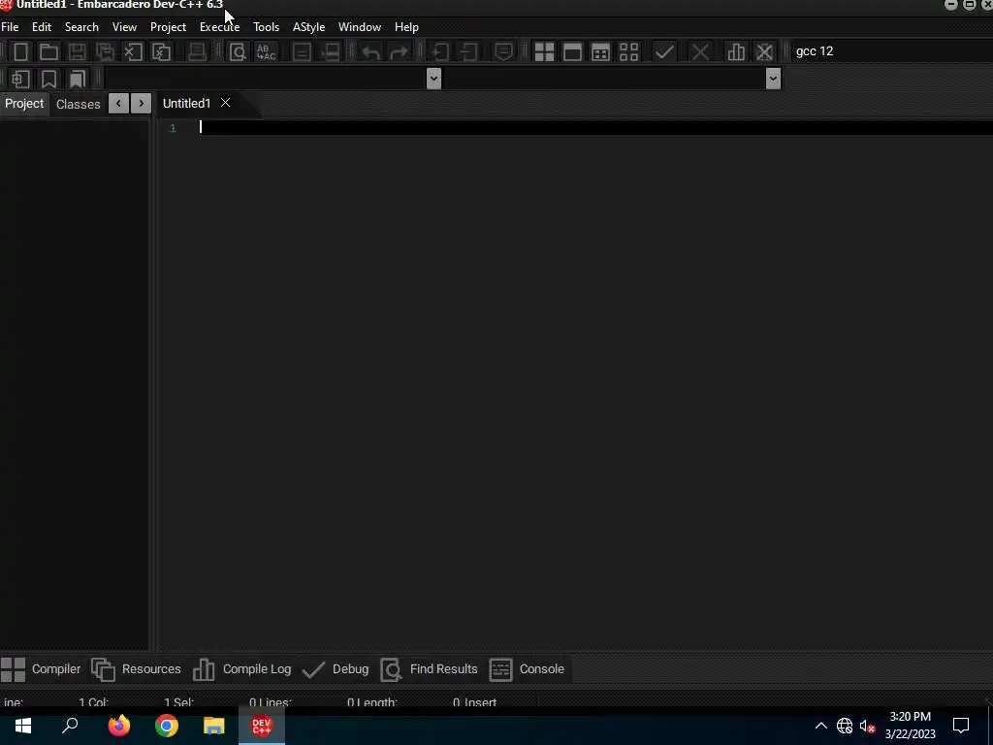Open taskbar search magnifier
Screen dimensions: 993x745
pos(70,726)
